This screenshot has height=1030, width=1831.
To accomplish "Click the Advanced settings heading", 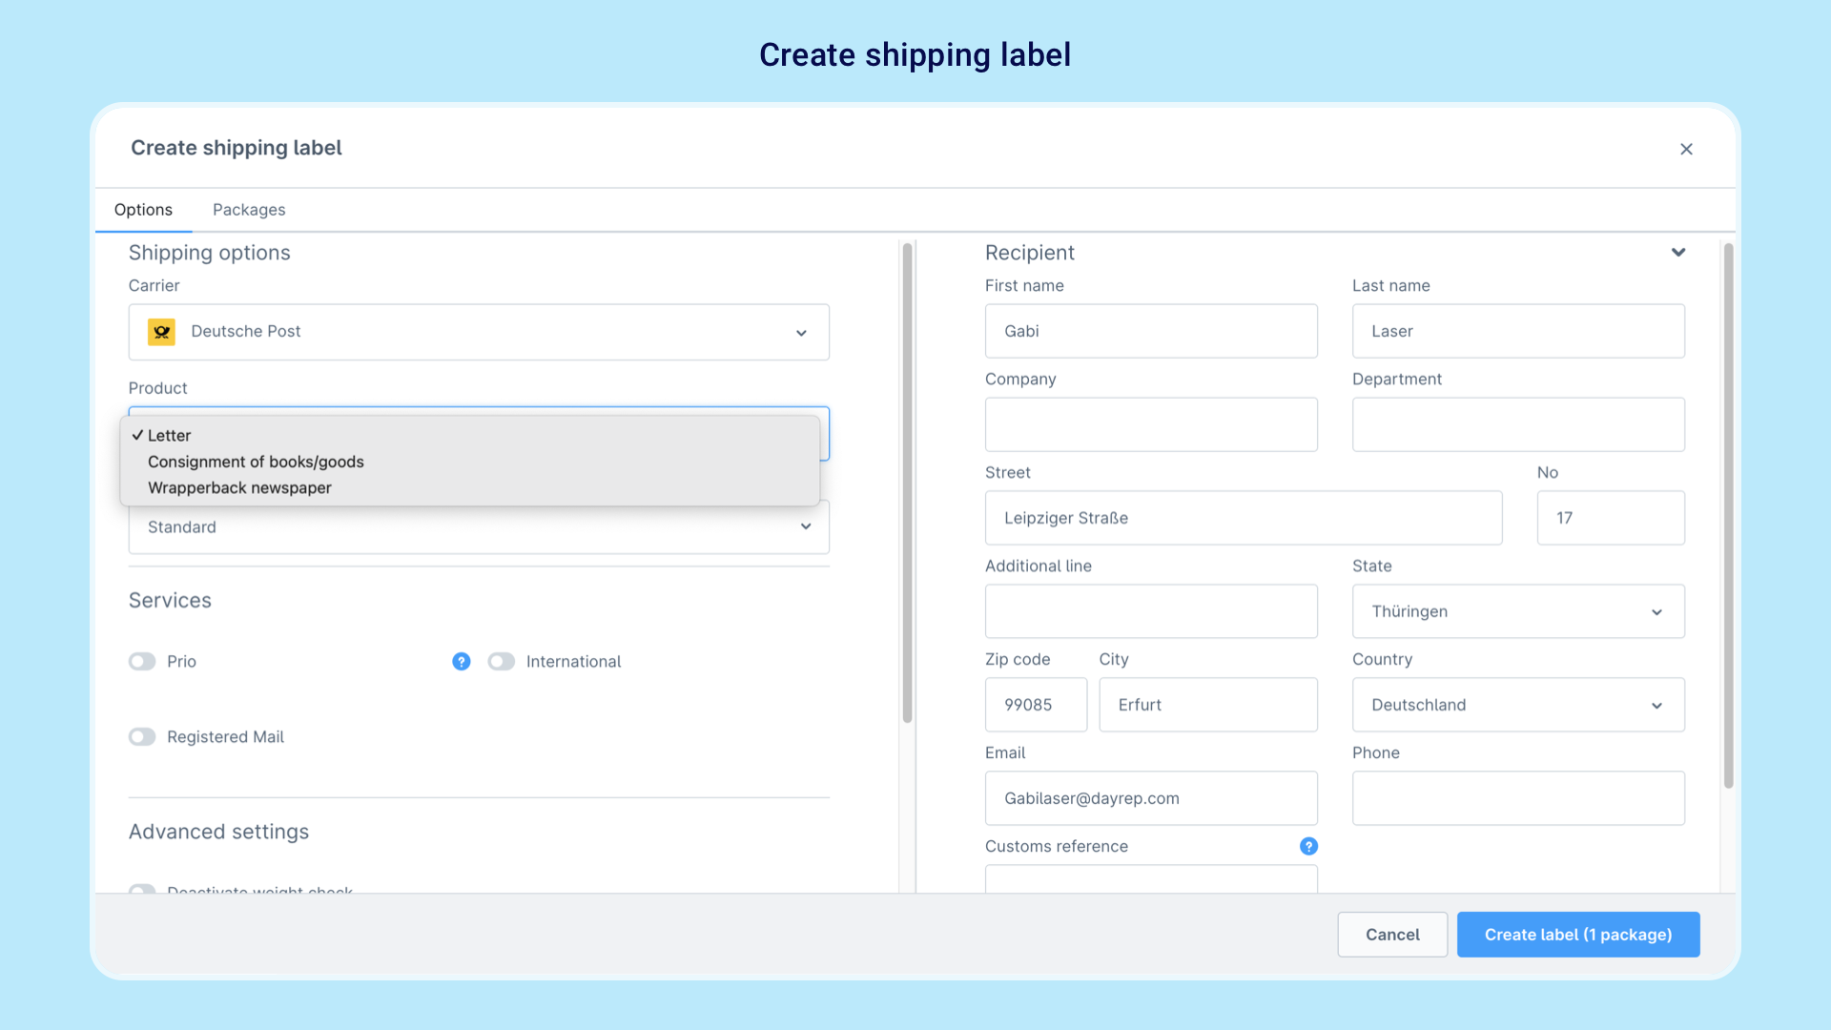I will click(x=218, y=832).
